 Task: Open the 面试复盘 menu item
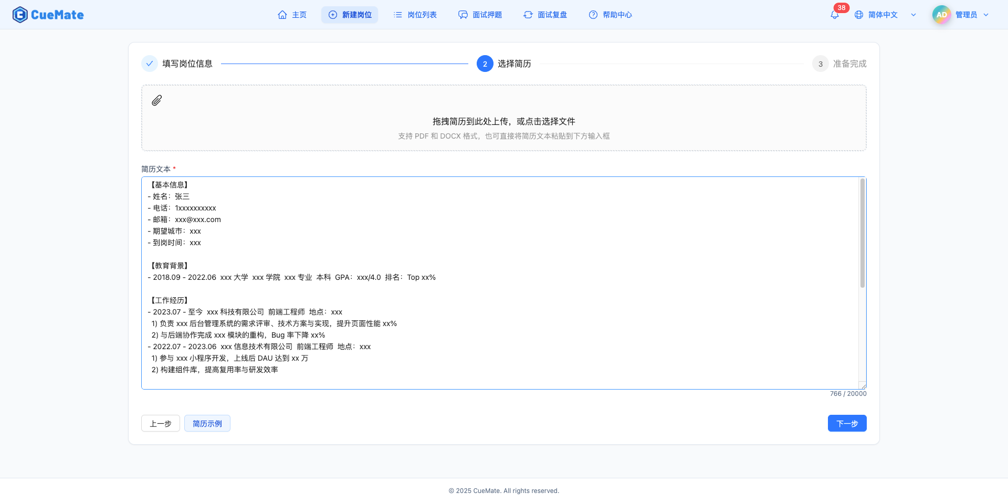tap(545, 15)
